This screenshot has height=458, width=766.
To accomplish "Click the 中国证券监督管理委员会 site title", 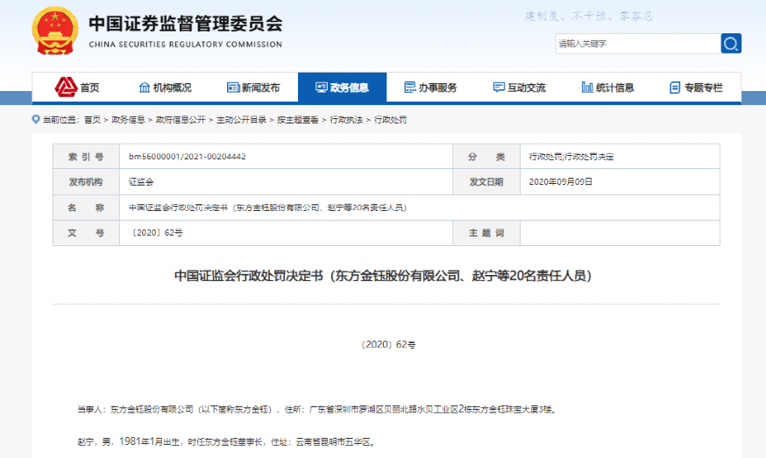I will click(186, 24).
